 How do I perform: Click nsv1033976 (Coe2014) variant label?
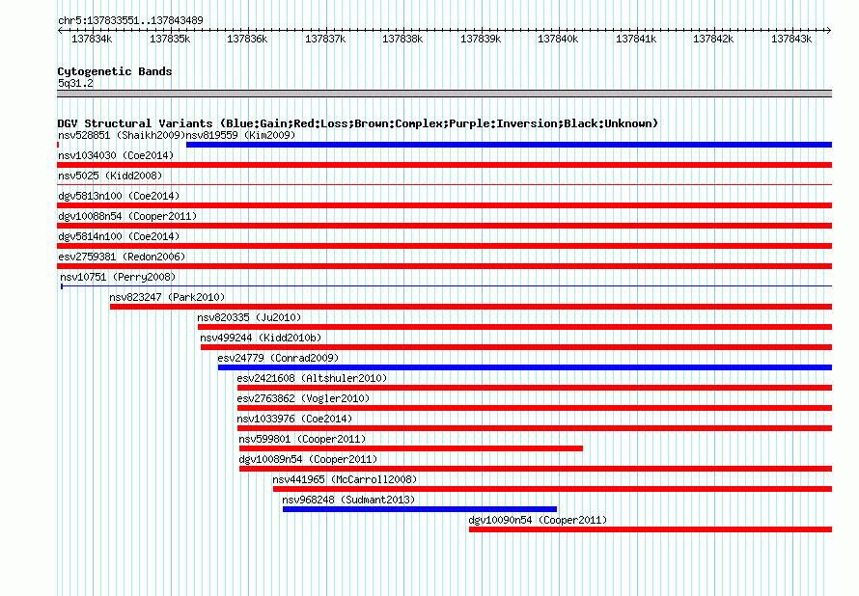[294, 419]
